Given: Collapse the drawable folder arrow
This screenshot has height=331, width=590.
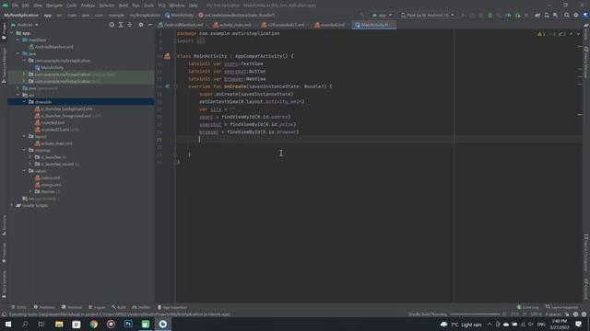Looking at the screenshot, I should [25, 102].
